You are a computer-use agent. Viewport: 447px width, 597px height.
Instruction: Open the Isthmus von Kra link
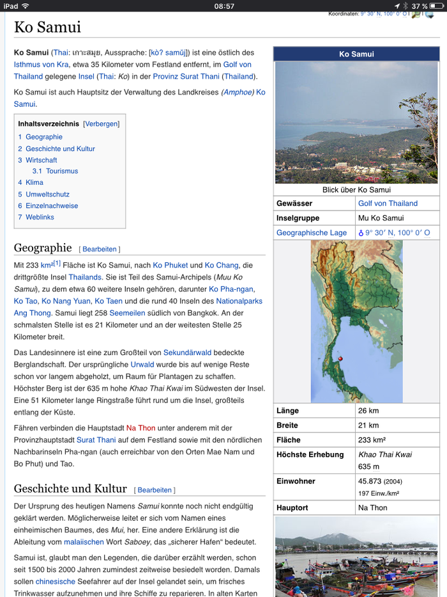pos(41,65)
